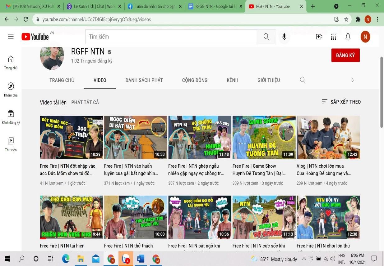Image resolution: width=384 pixels, height=266 pixels.
Task: Click the Tìm kiếm search field
Action: point(171,37)
